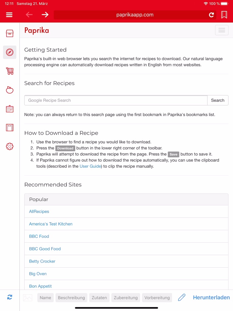Click the pencil edit icon
The width and height of the screenshot is (233, 311).
pyautogui.click(x=182, y=298)
